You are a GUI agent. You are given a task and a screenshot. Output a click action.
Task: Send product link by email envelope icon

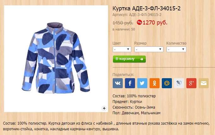click(204, 83)
